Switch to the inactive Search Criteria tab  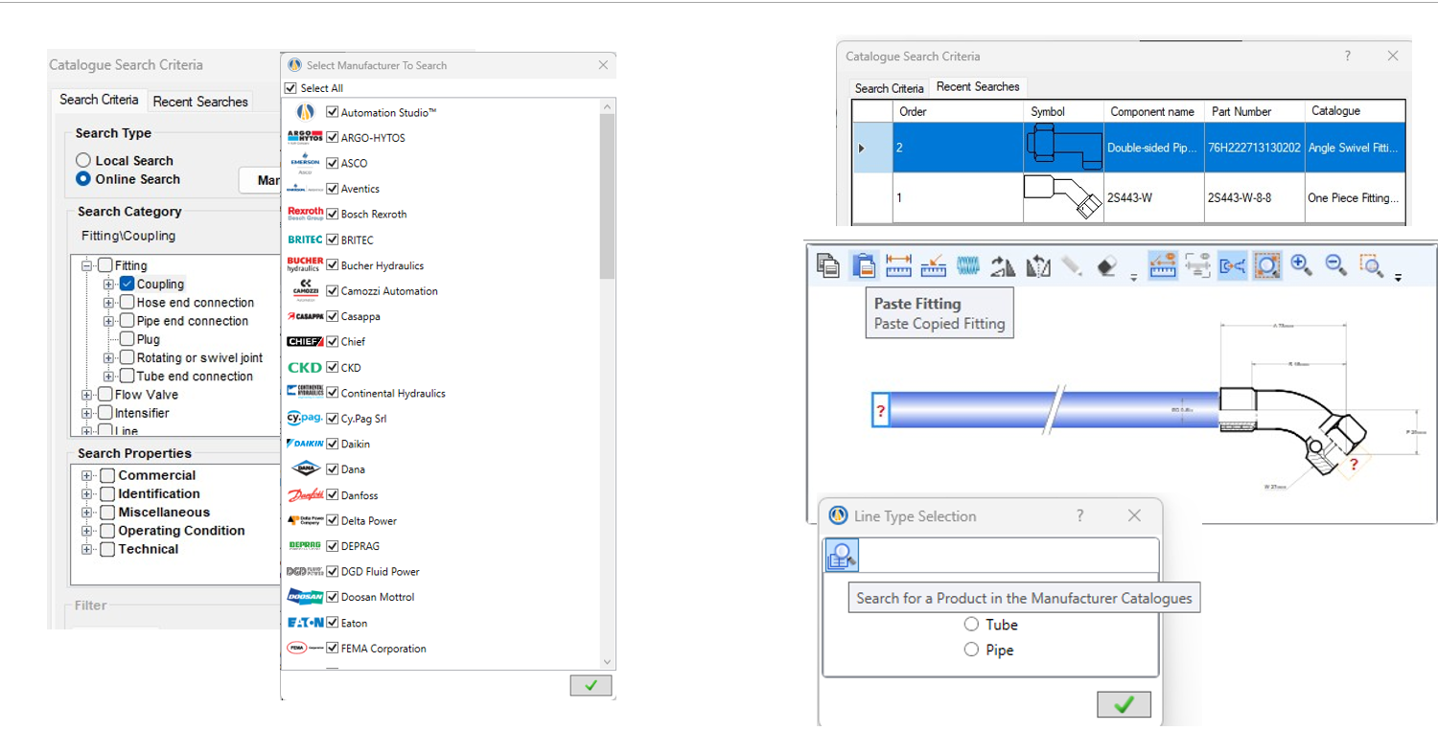coord(889,88)
